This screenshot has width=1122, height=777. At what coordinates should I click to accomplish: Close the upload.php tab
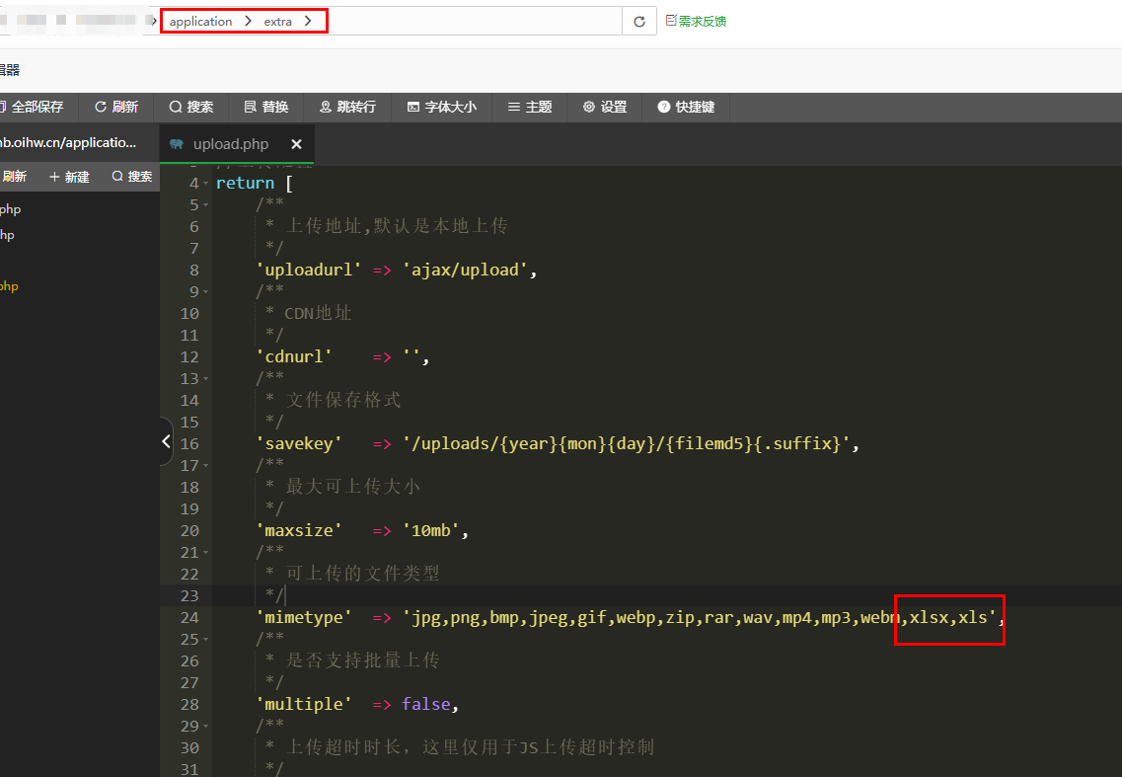296,144
